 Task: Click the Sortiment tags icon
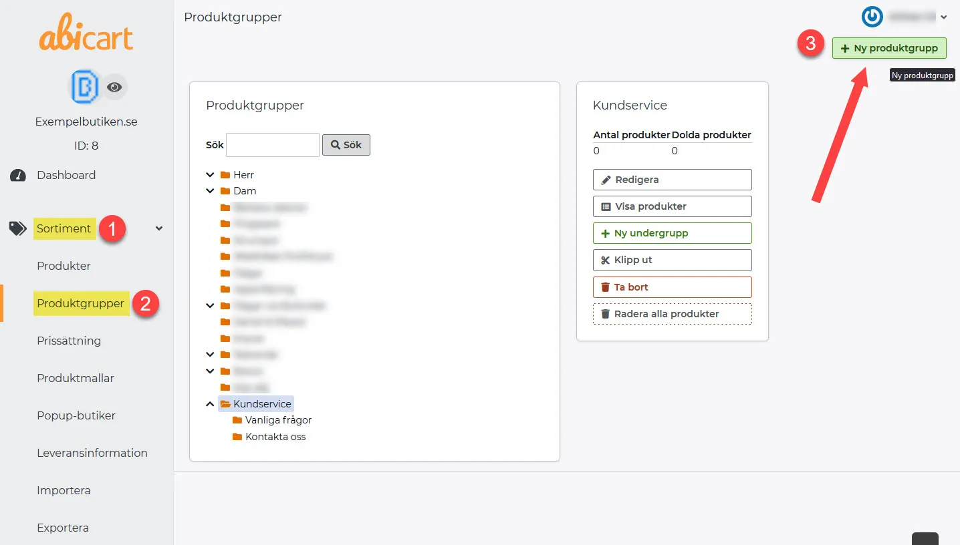click(18, 228)
